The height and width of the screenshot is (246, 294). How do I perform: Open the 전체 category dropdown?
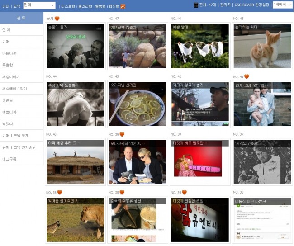pyautogui.click(x=39, y=5)
